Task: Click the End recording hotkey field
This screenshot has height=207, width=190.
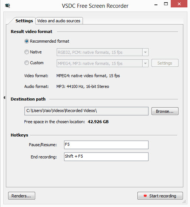Action: [x=106, y=157]
